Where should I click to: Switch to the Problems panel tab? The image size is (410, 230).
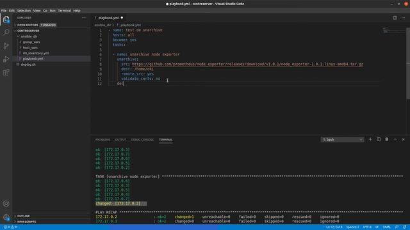tap(102, 140)
